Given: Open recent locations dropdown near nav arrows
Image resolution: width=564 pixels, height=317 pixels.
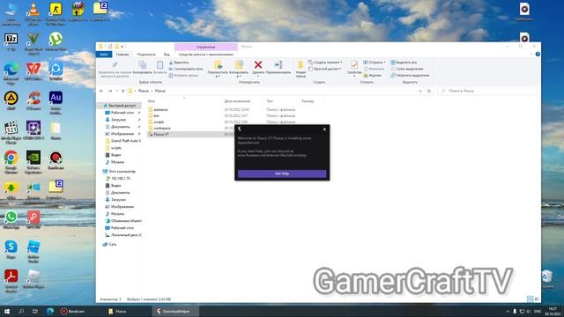Looking at the screenshot, I should click(x=117, y=91).
